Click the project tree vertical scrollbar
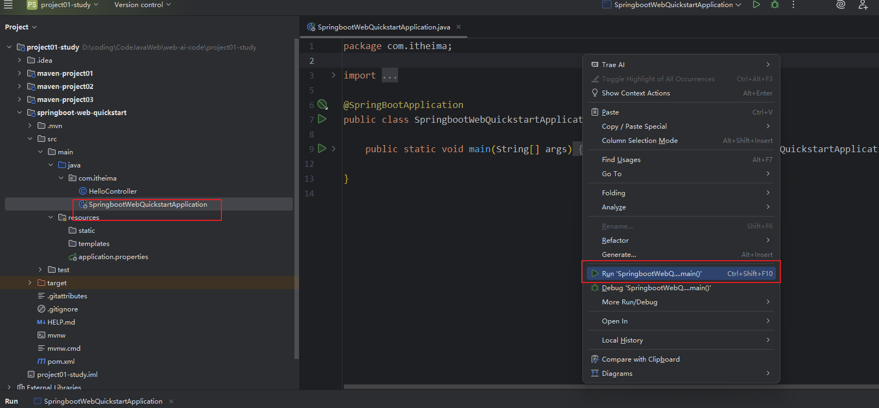Screen dimensions: 879x408 (297, 199)
